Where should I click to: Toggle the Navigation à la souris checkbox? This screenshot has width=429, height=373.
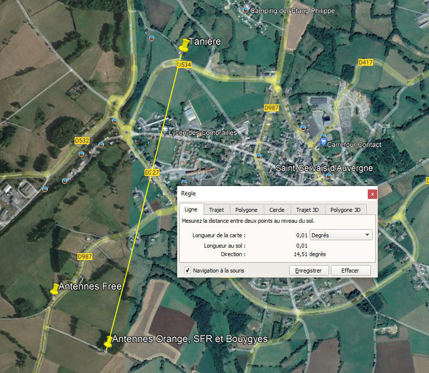tap(188, 270)
